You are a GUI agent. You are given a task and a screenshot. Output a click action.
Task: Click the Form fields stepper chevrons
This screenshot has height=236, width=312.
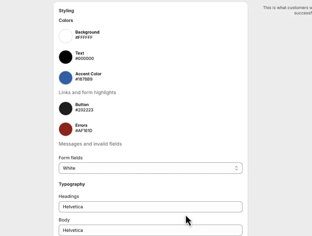pyautogui.click(x=236, y=168)
